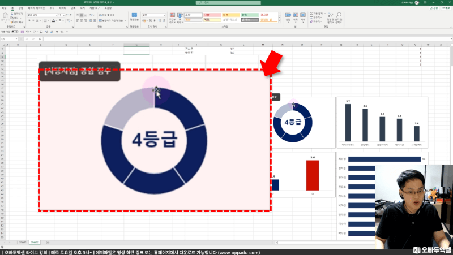Click the AutoSum sigma icon
The image size is (453, 255).
click(x=311, y=14)
